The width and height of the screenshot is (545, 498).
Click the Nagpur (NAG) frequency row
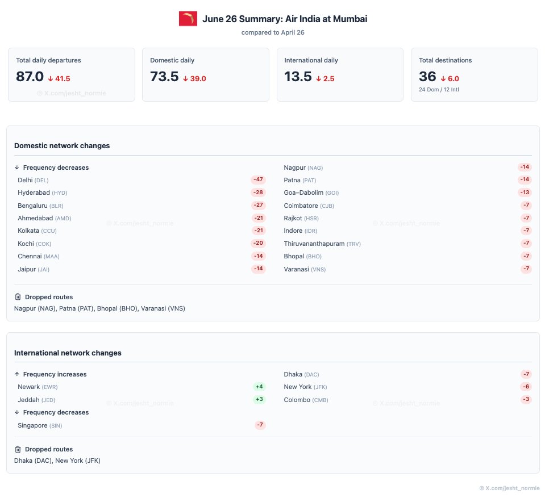coord(407,168)
